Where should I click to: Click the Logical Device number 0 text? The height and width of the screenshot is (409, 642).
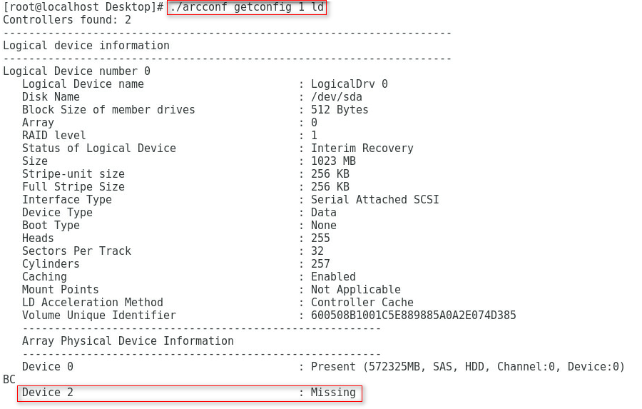tap(76, 71)
